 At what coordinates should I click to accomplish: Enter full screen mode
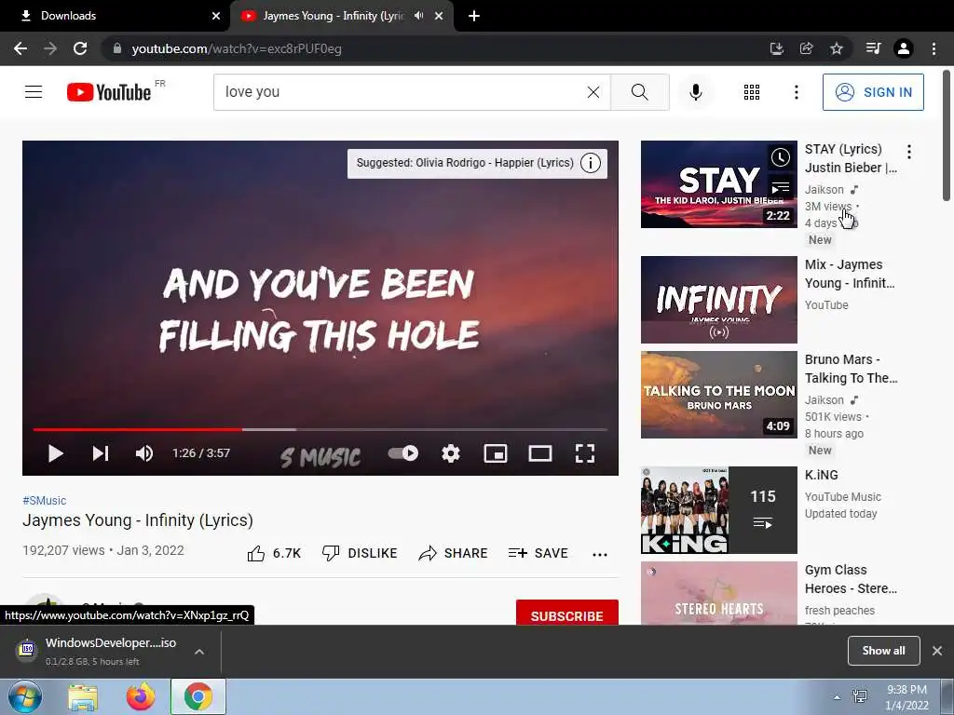585,453
